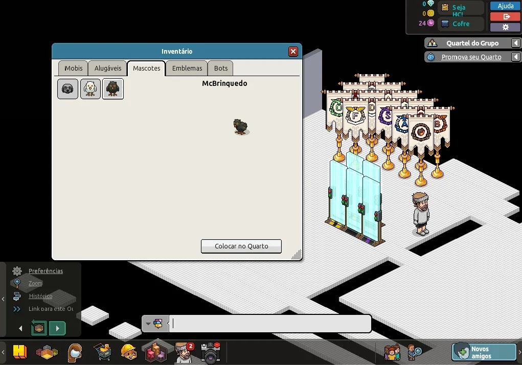This screenshot has width=522, height=365.
Task: Click the diamonds currency icon
Action: [x=430, y=4]
